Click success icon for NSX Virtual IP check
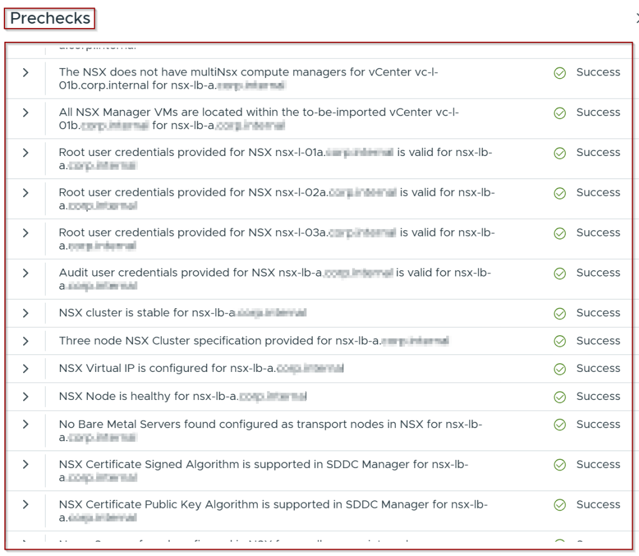 coord(560,369)
